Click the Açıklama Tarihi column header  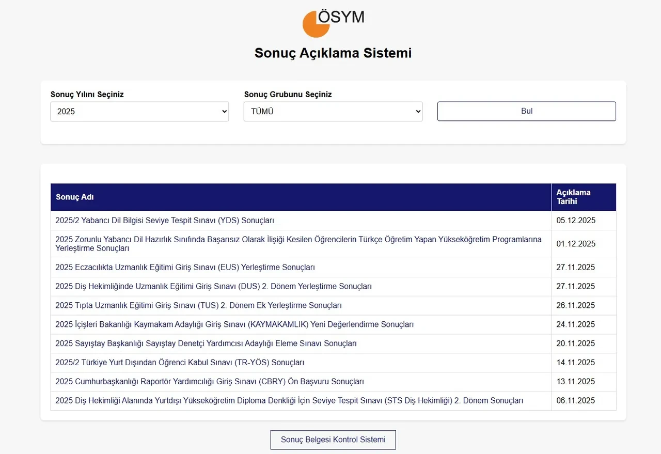tap(573, 197)
